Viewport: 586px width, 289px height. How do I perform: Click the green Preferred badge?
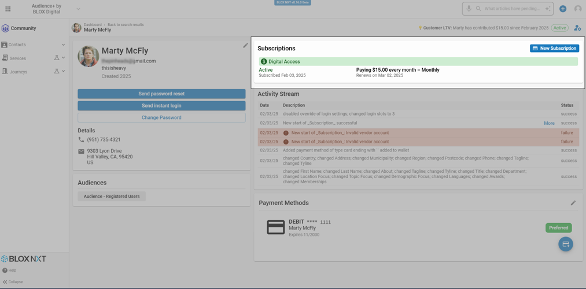[x=558, y=228]
